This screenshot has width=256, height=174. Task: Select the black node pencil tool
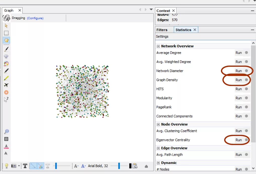tap(6, 71)
